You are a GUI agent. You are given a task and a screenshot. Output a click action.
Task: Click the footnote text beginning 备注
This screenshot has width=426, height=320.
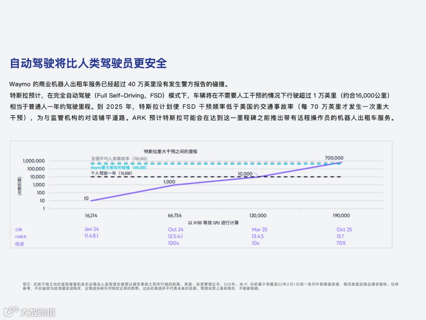point(211,286)
